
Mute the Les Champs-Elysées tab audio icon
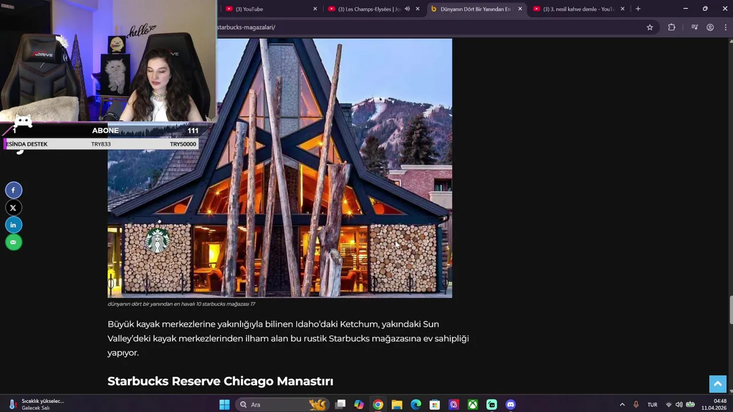coord(407,9)
